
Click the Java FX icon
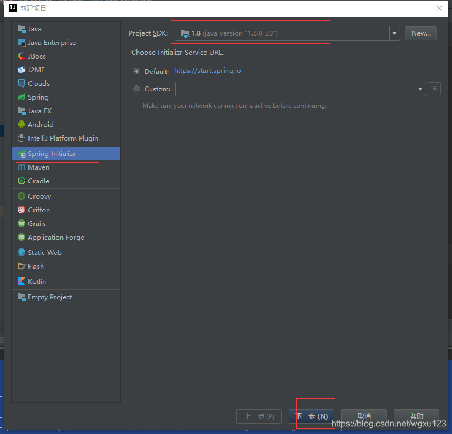click(x=21, y=111)
